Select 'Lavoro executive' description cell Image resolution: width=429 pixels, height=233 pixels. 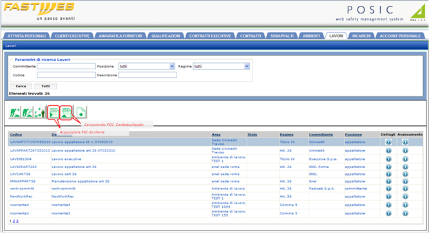click(x=66, y=159)
